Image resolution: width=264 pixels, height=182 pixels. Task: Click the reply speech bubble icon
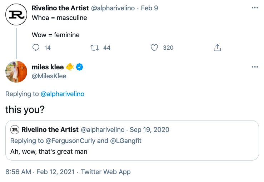36,48
